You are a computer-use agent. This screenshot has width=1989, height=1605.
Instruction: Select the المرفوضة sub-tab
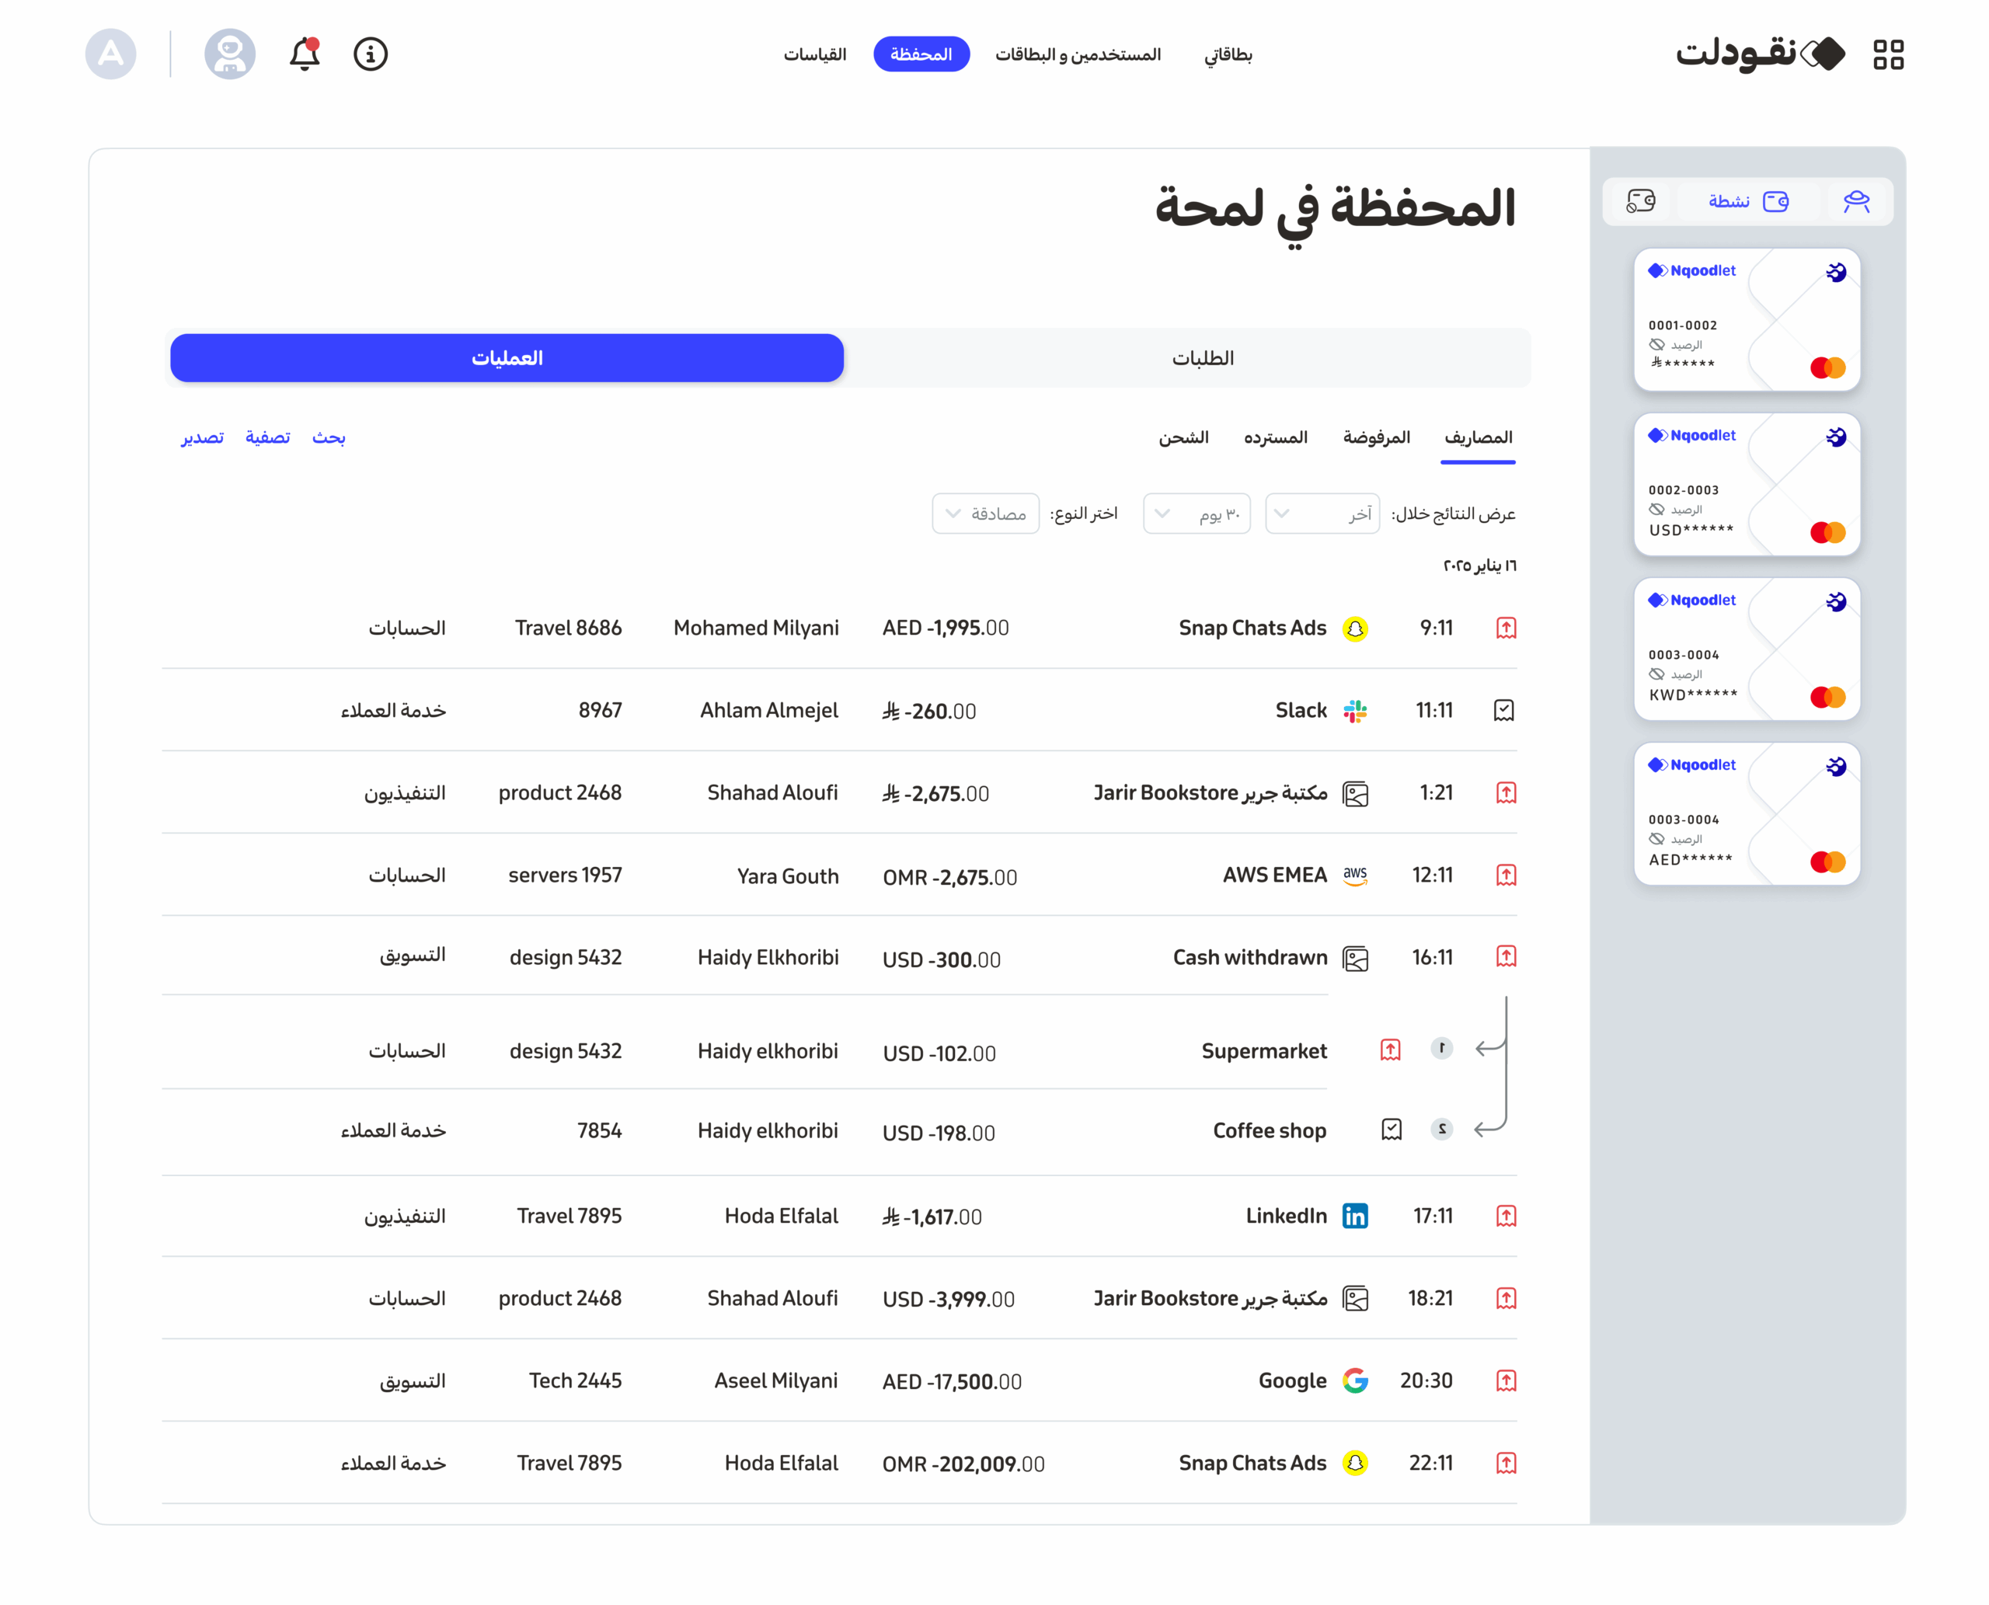[x=1375, y=437]
